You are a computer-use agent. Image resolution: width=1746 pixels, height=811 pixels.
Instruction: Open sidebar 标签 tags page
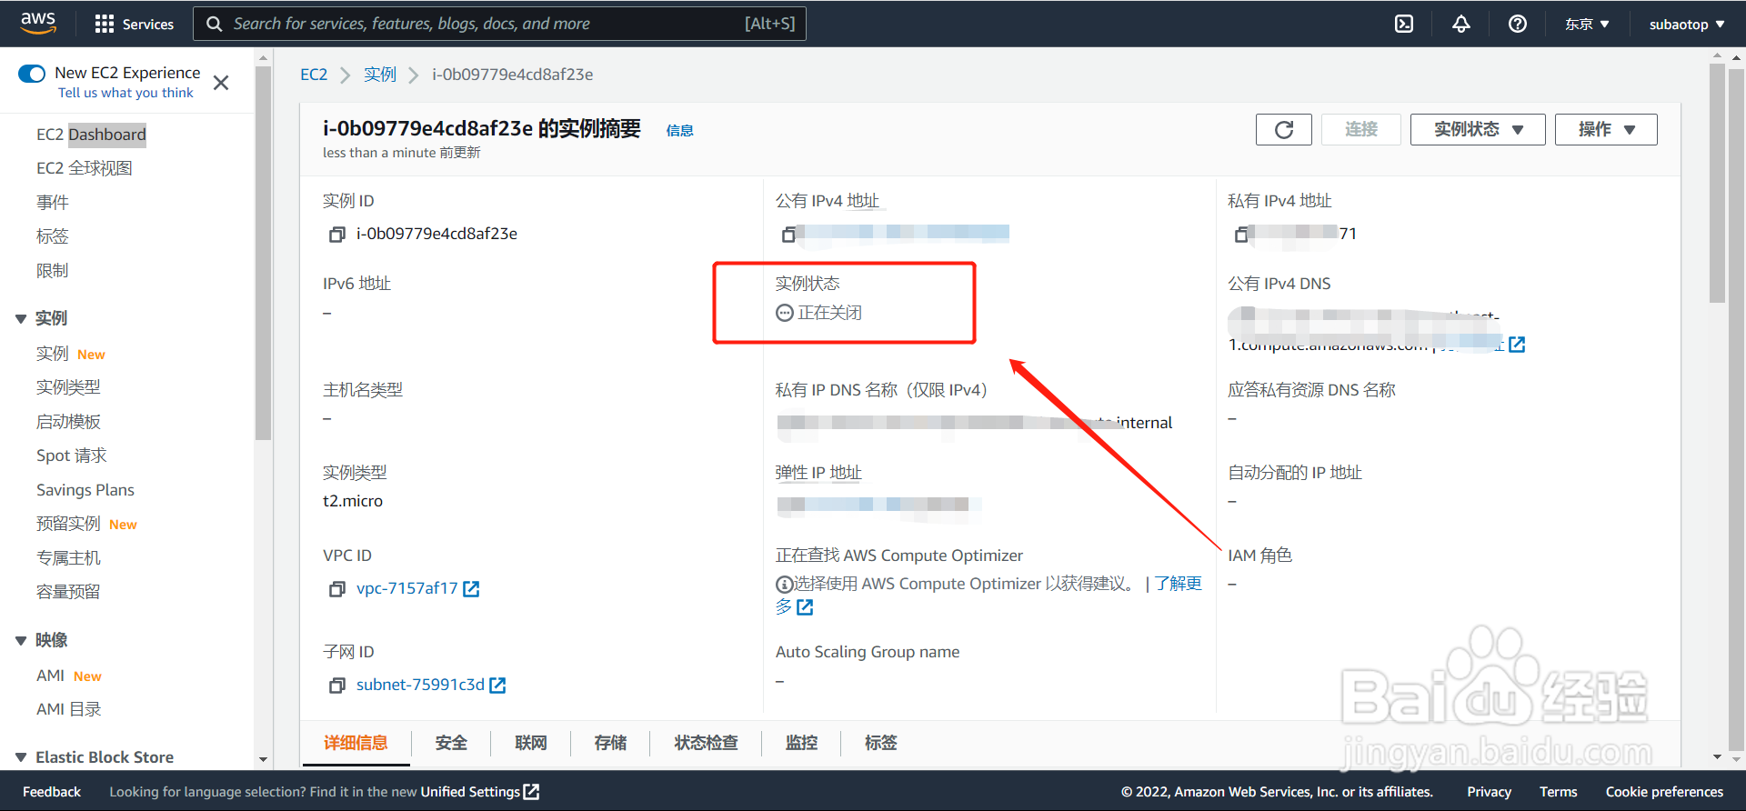(x=53, y=236)
